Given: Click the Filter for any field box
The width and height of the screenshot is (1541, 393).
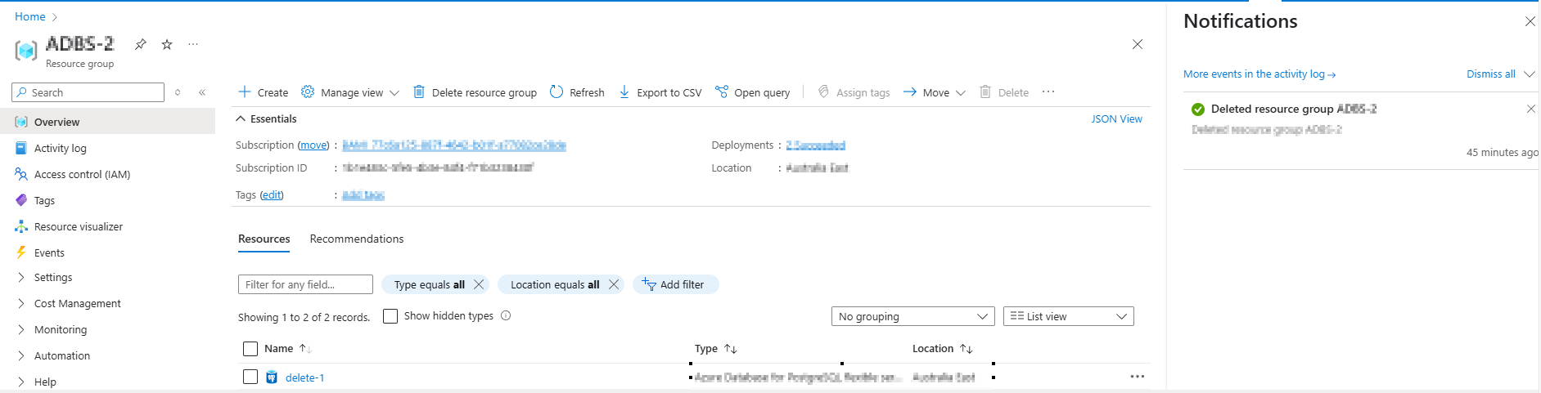Looking at the screenshot, I should tap(305, 284).
